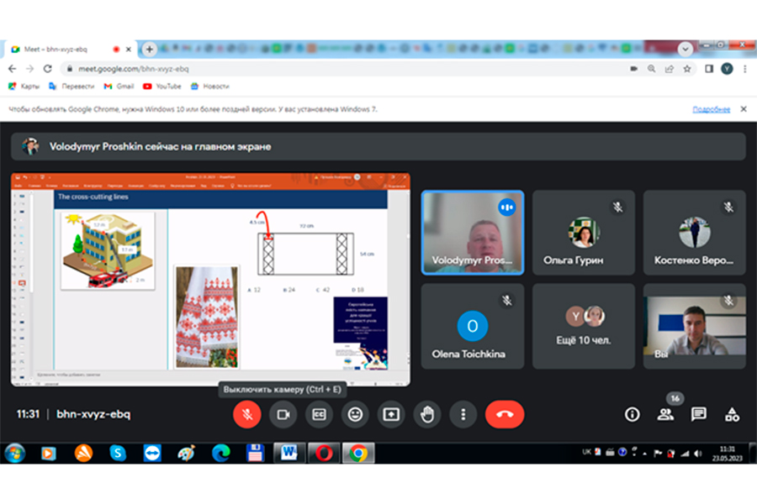
Task: Close the Meet browser tab
Action: (x=129, y=50)
